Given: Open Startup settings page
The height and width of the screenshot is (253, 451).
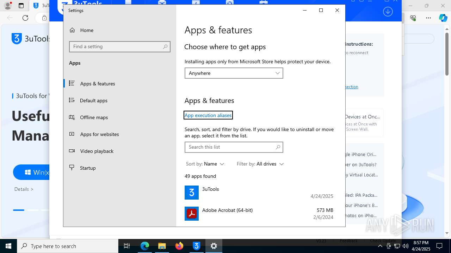Looking at the screenshot, I should pos(120,168).
